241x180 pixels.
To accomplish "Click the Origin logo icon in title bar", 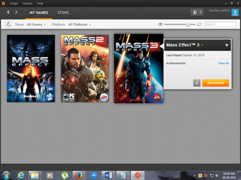I will point(3,3).
